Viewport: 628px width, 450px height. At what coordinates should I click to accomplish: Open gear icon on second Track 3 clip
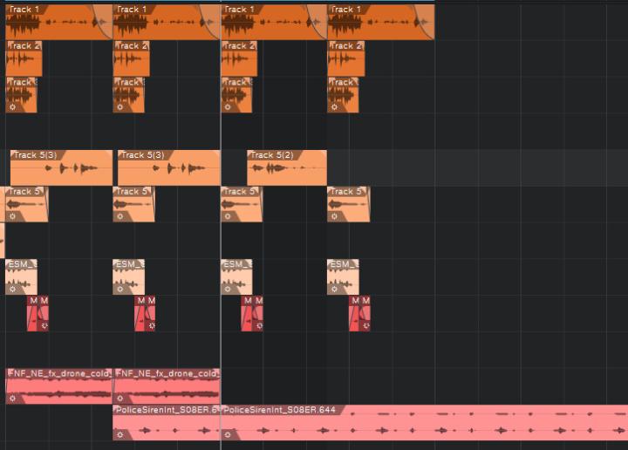(119, 107)
